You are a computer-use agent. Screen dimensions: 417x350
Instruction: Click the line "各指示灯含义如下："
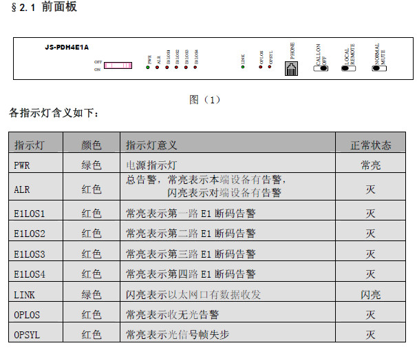(x=54, y=113)
